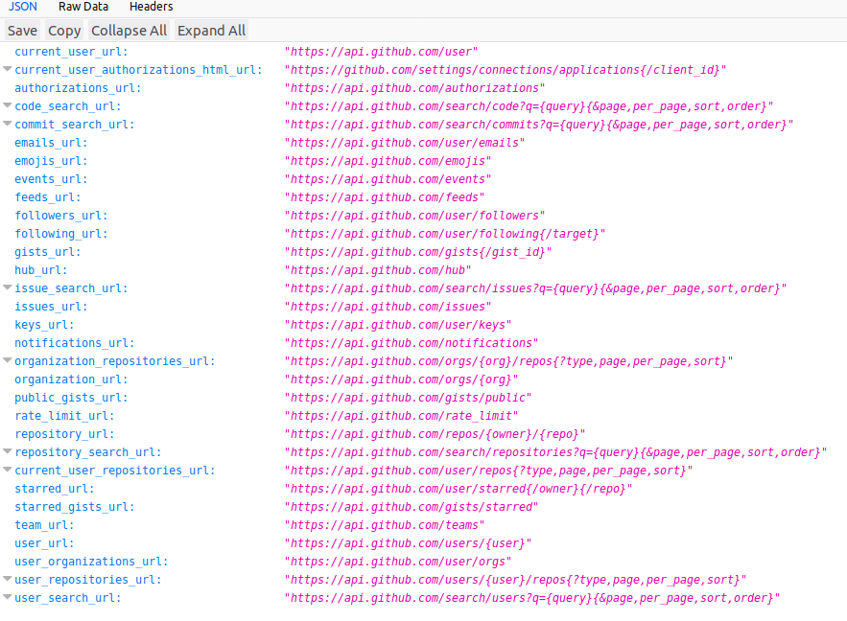Select the starred_gists_url key
This screenshot has width=847, height=621.
pos(74,507)
